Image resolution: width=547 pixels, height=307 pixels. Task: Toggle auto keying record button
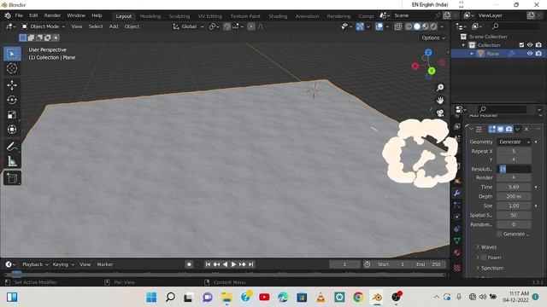(189, 264)
